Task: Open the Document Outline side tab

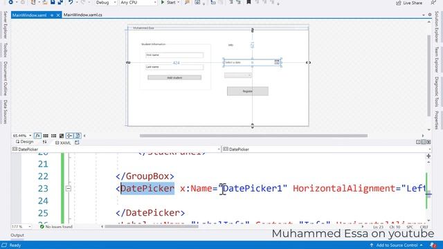Action: coord(5,78)
